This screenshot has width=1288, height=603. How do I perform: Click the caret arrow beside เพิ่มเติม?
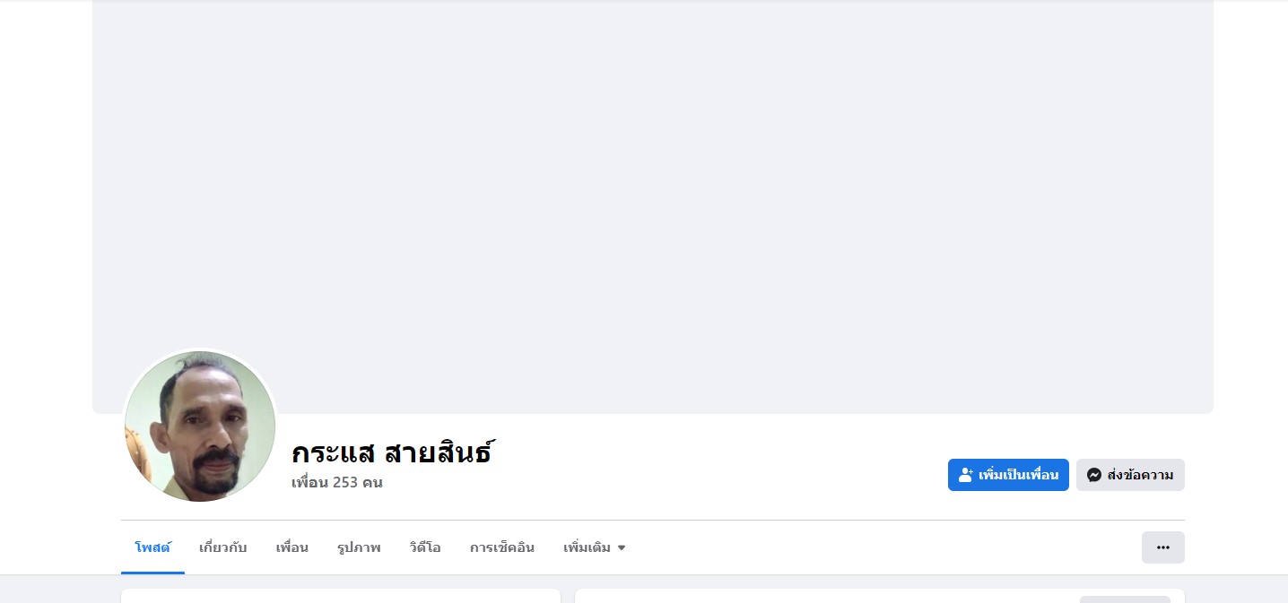[622, 548]
